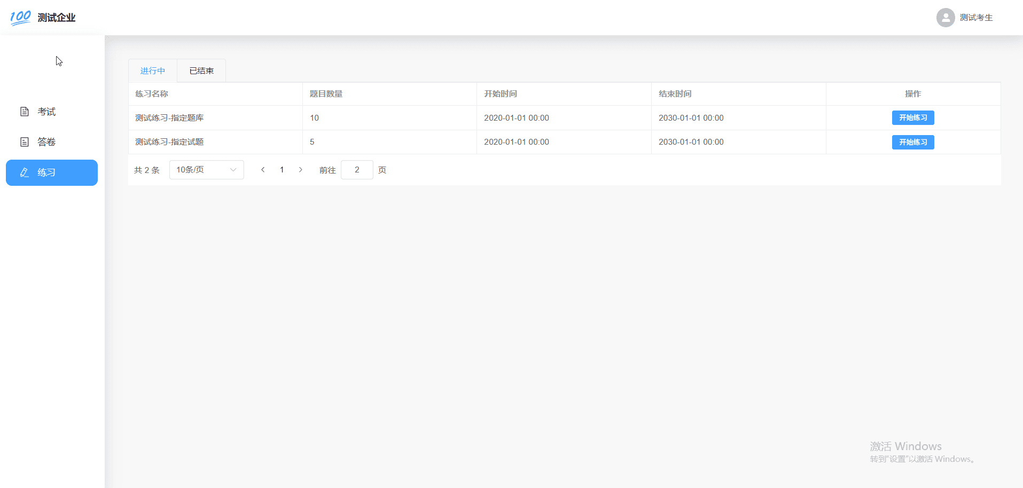Open the 测试考生 user menu

click(x=975, y=18)
